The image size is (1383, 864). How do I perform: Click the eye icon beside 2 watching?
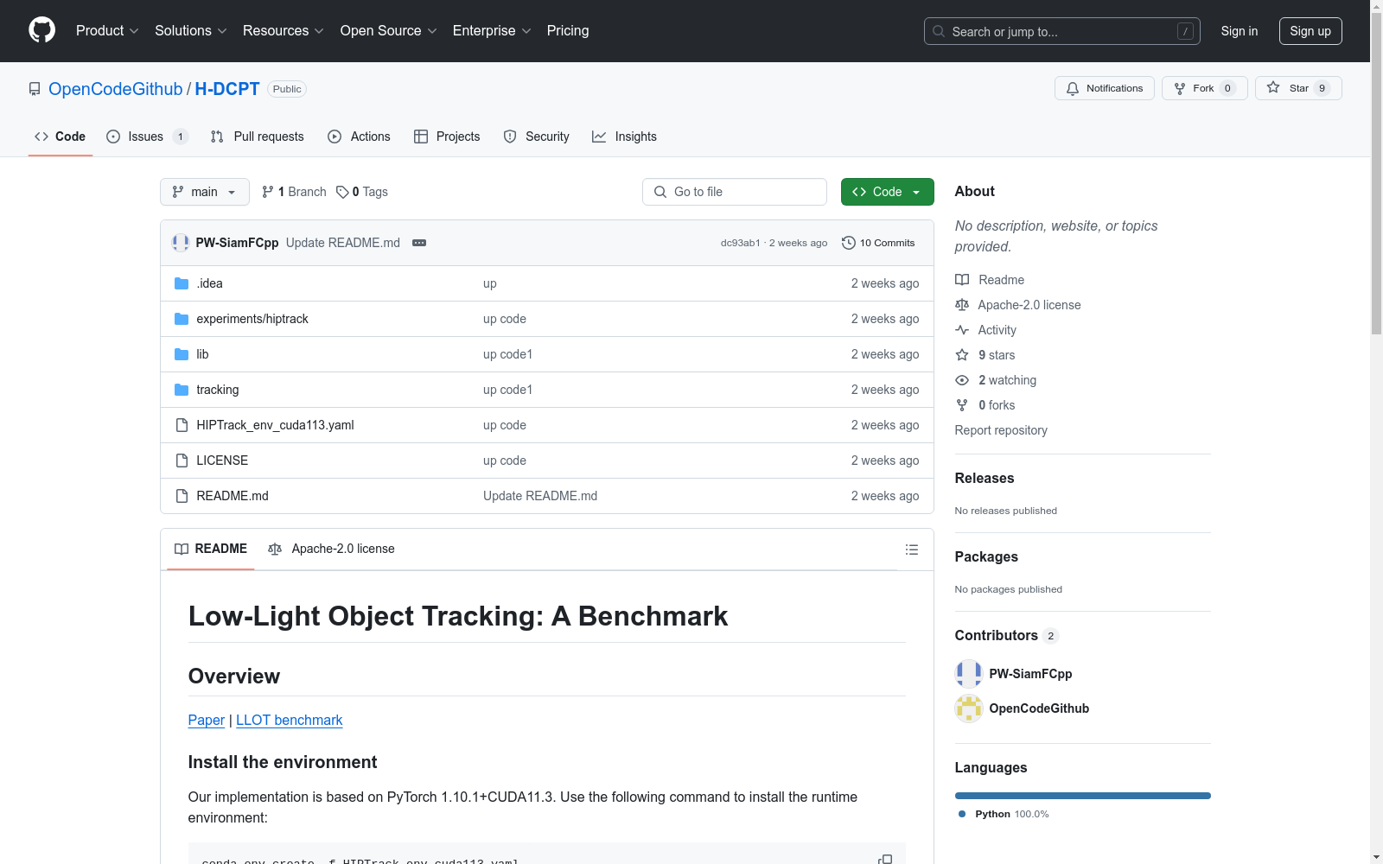tap(962, 380)
